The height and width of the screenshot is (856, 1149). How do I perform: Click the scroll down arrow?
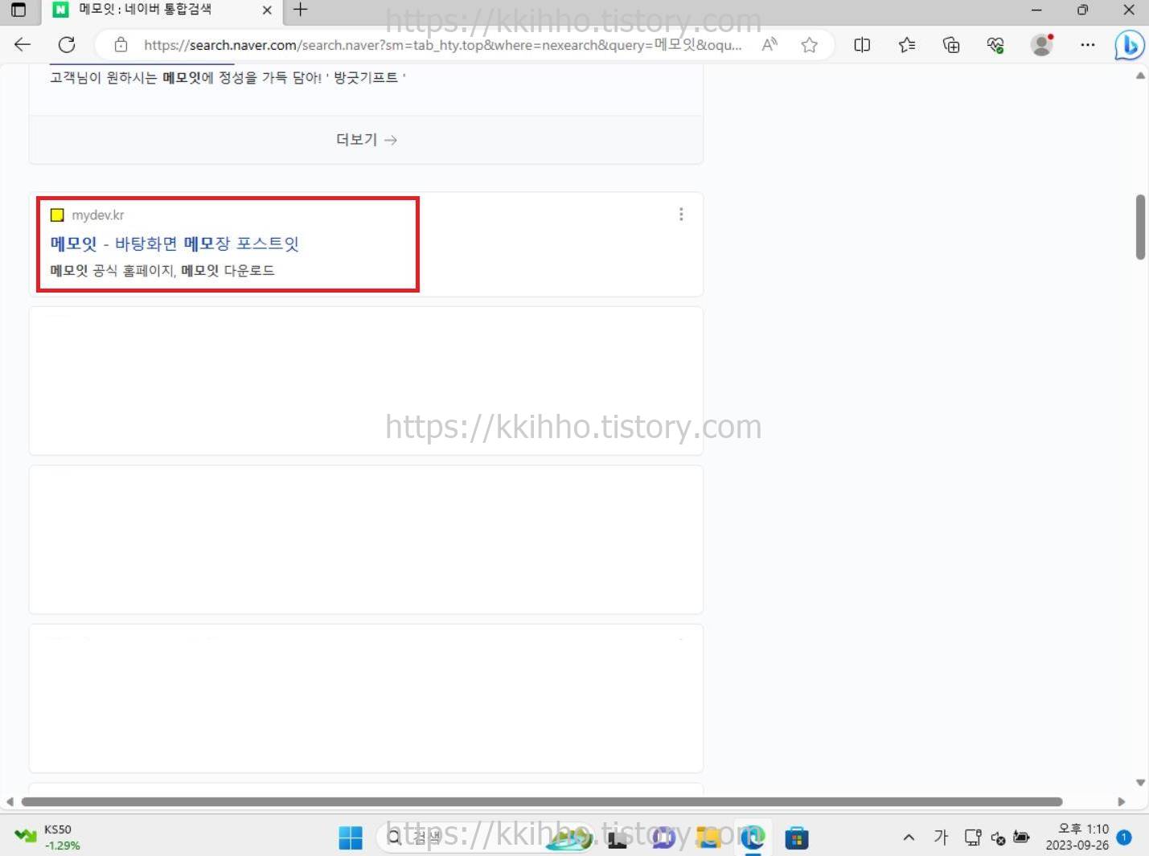click(1140, 782)
